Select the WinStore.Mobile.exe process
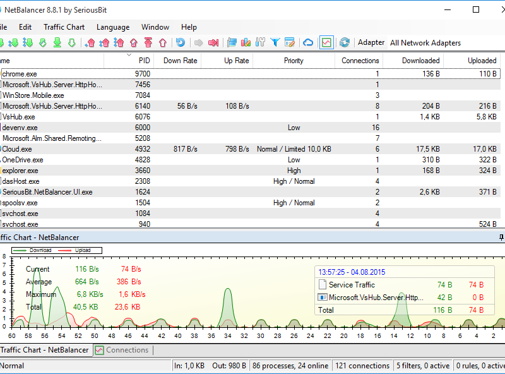 pos(251,95)
